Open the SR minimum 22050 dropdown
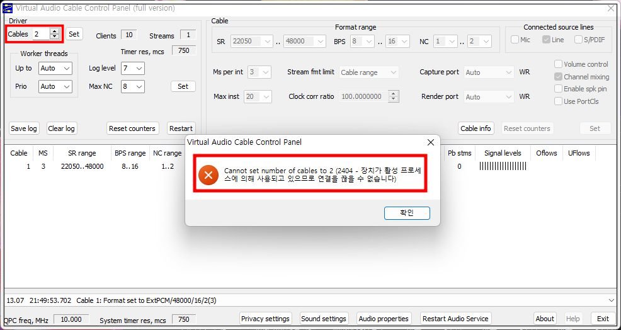The image size is (621, 330). point(252,41)
